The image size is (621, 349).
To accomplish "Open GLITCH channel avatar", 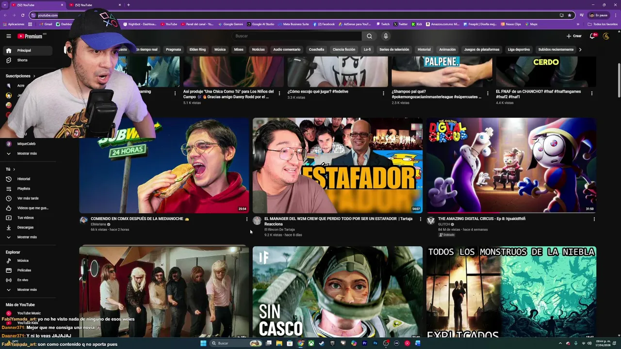I will pos(431,220).
